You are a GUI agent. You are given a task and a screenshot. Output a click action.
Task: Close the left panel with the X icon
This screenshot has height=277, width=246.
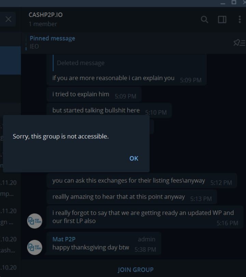click(x=8, y=19)
